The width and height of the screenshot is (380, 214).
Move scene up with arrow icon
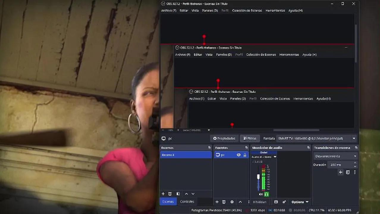pos(186,194)
